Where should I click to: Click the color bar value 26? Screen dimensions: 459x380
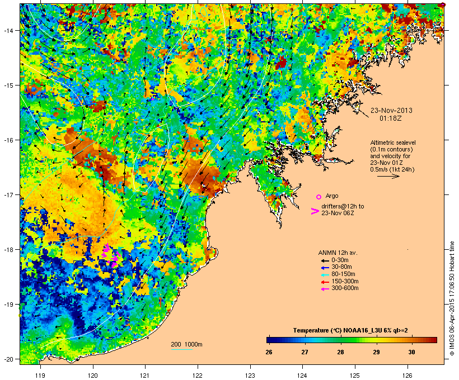[269, 352]
